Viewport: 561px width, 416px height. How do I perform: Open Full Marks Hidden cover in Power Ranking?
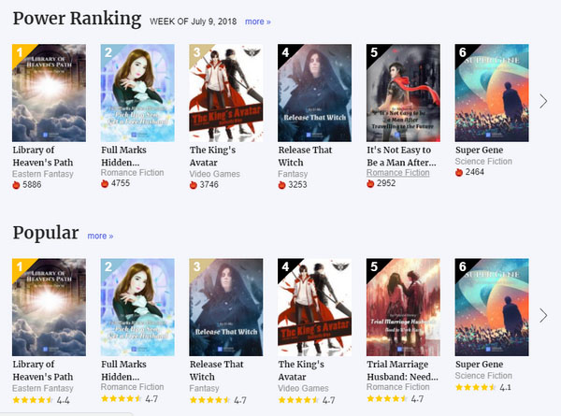tap(137, 93)
